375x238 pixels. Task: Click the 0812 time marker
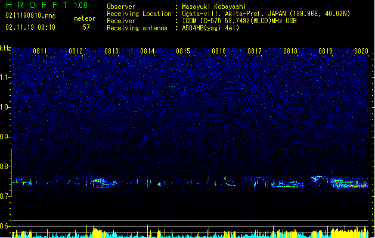coord(76,51)
